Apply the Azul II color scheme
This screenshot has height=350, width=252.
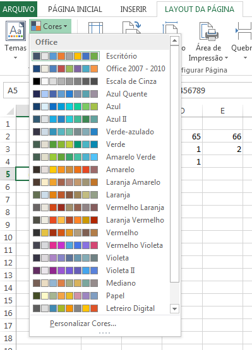point(100,119)
